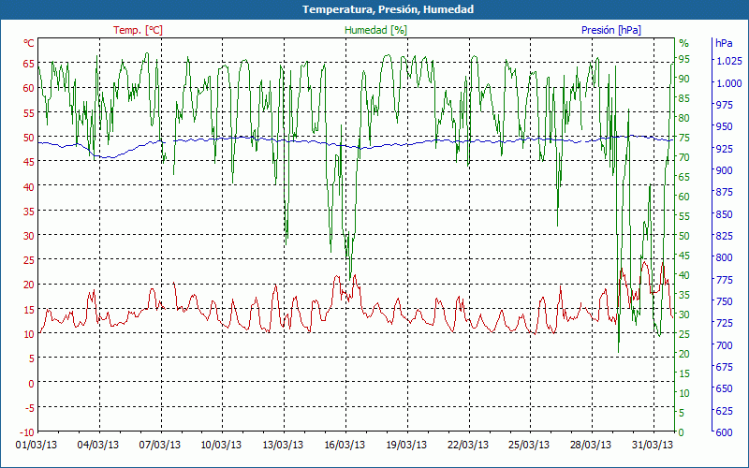Click the blue 'Presión [hPa]' legend label
The image size is (749, 468).
pos(611,30)
